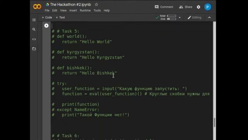Click the line '# def kyrgyzstan():'
The height and width of the screenshot is (140, 248).
pyautogui.click(x=76, y=52)
